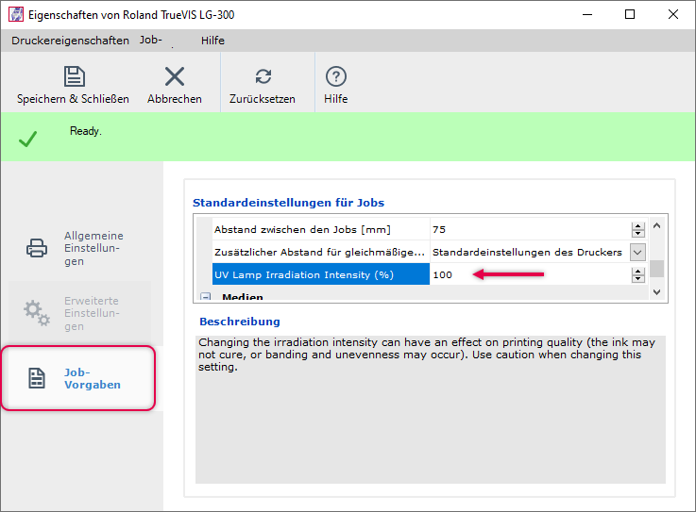Click the Speichern & Schließen label
The height and width of the screenshot is (512, 696).
click(x=73, y=99)
